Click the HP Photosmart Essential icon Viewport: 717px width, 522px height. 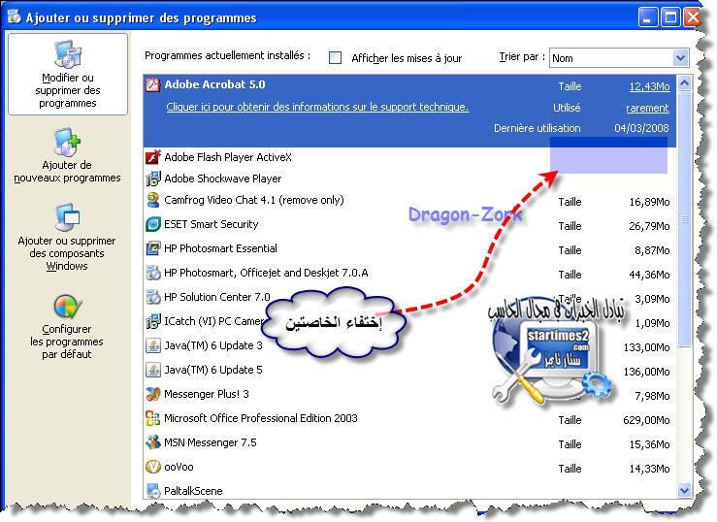(152, 248)
